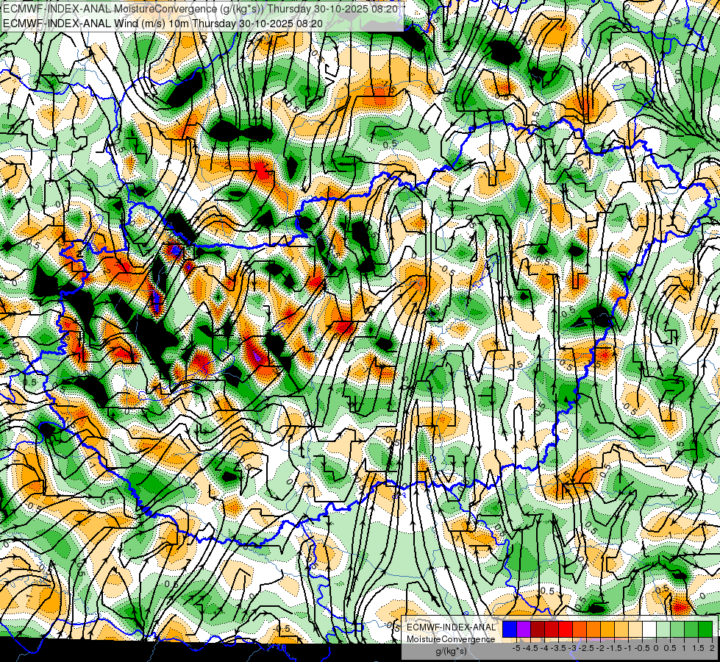
Task: Click the legend label ECMWF-INDEX-ANAL
Action: pyautogui.click(x=451, y=627)
